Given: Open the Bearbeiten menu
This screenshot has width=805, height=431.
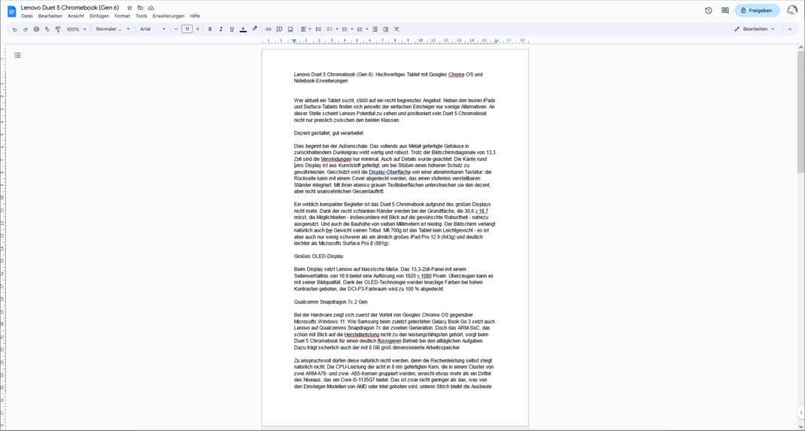Looking at the screenshot, I should [x=50, y=16].
